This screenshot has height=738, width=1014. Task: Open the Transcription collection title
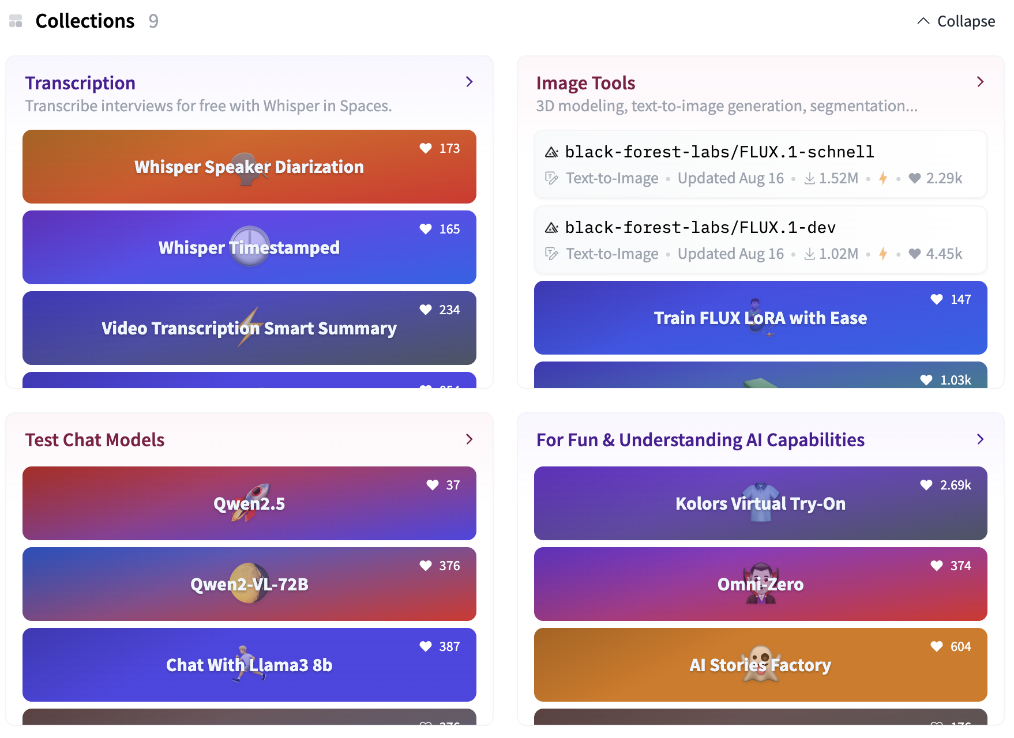coord(80,83)
